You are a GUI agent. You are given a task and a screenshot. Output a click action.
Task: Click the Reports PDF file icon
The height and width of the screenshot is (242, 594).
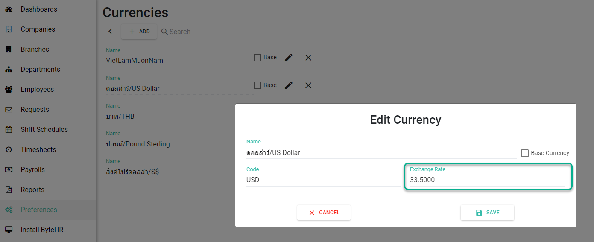[x=9, y=190]
